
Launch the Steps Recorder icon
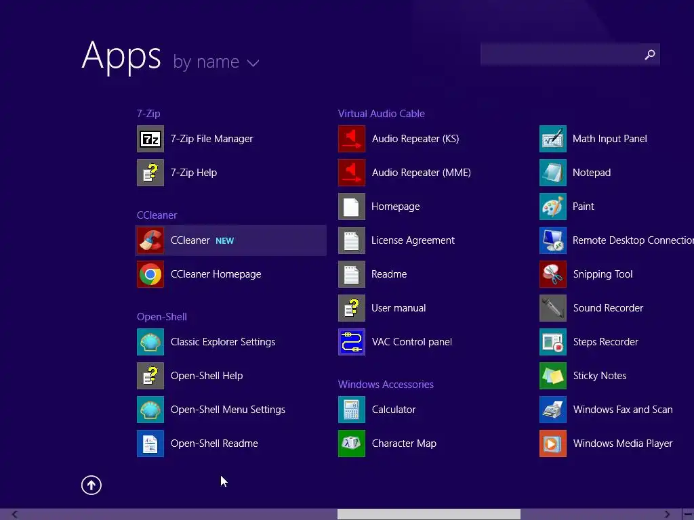point(553,342)
